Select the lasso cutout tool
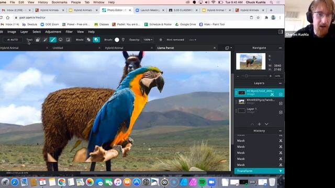Screen dimensions: 335x188 (x=61, y=40)
